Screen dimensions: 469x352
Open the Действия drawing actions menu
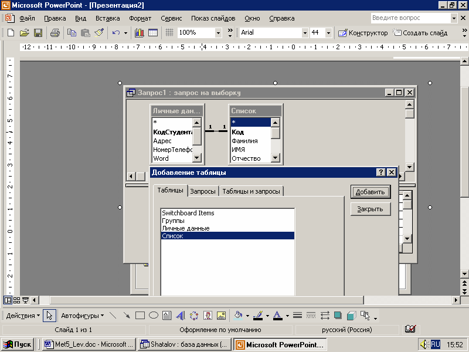[x=23, y=316]
